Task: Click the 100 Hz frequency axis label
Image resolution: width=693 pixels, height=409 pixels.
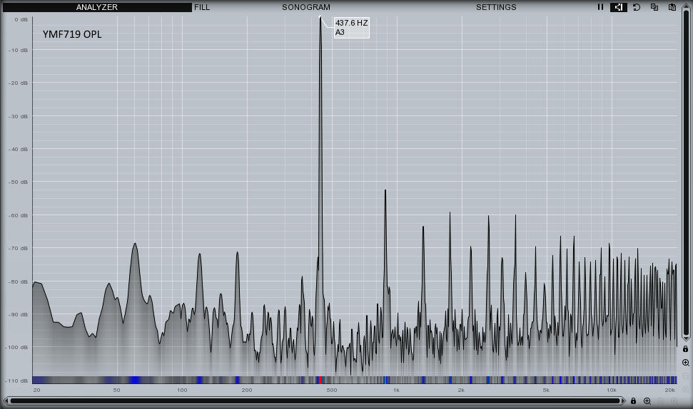Action: tap(182, 390)
